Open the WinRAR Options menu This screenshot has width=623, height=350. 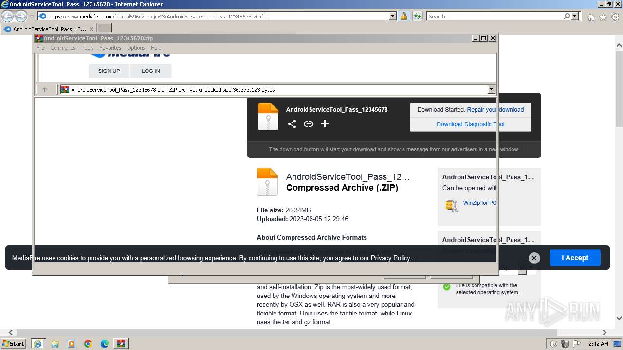[x=136, y=48]
